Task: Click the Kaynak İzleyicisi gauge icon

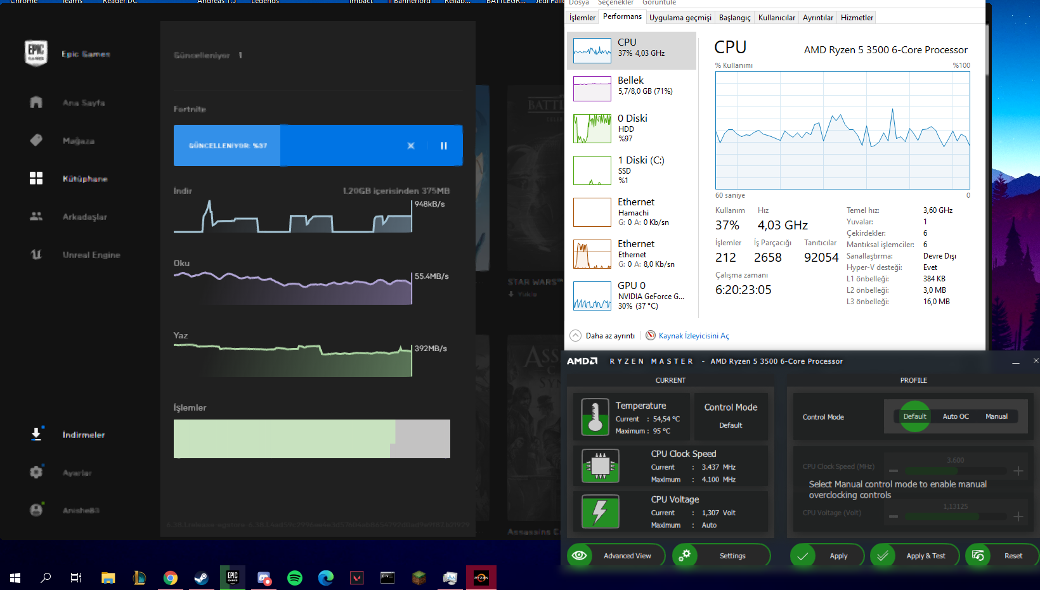Action: (651, 335)
